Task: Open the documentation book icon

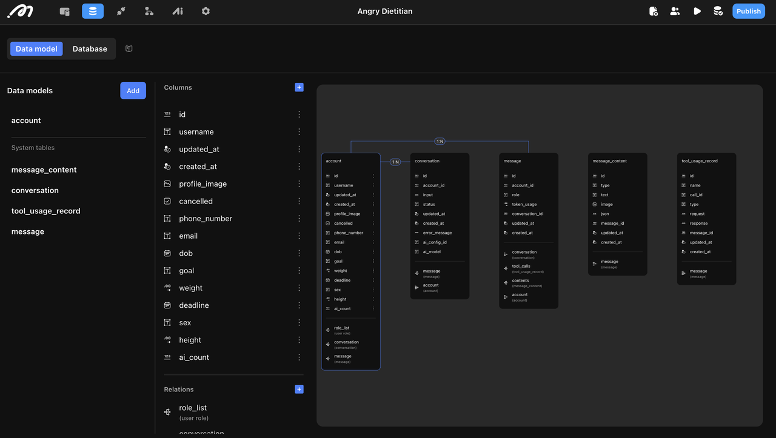Action: pos(129,48)
